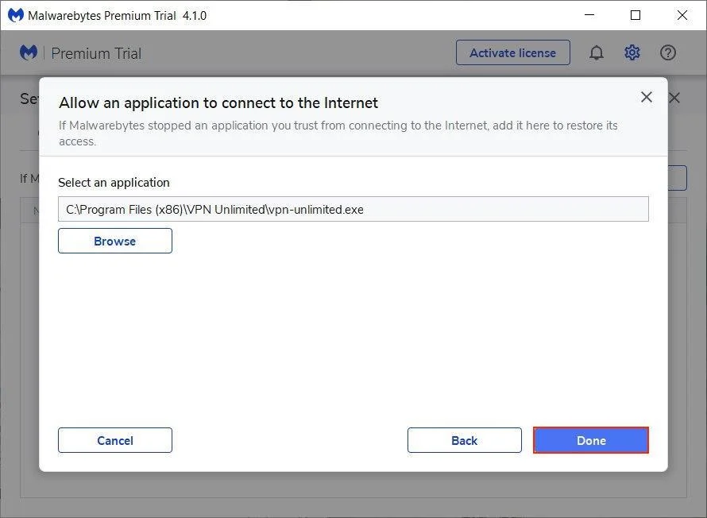
Task: Cancel adding the application
Action: click(x=115, y=440)
